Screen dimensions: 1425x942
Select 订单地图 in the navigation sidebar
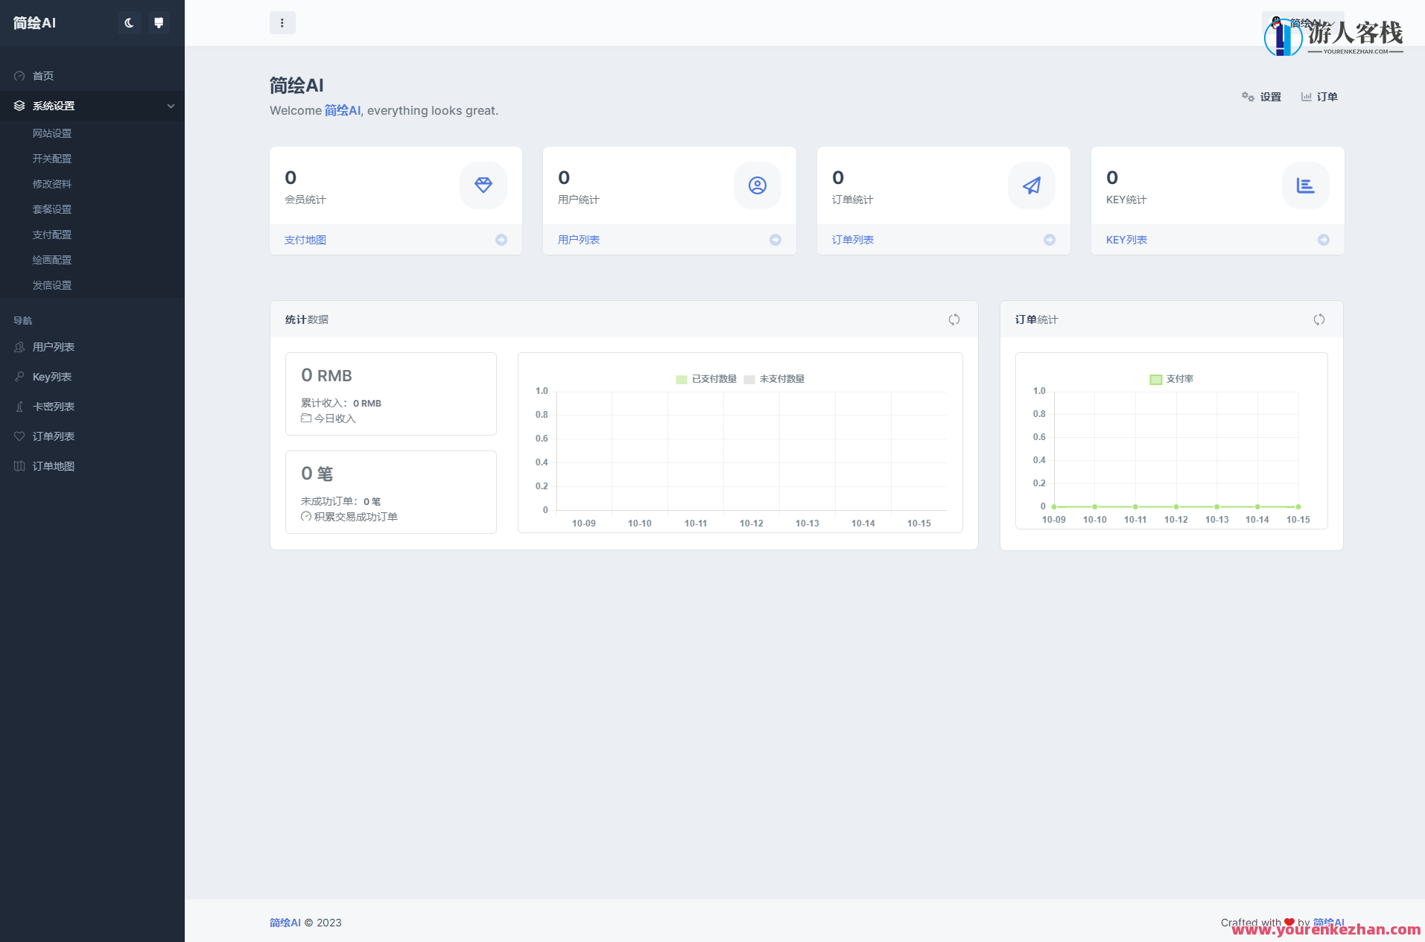(54, 466)
